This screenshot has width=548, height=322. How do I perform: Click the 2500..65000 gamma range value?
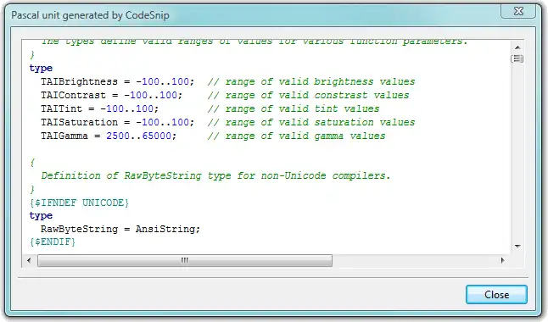(139, 136)
